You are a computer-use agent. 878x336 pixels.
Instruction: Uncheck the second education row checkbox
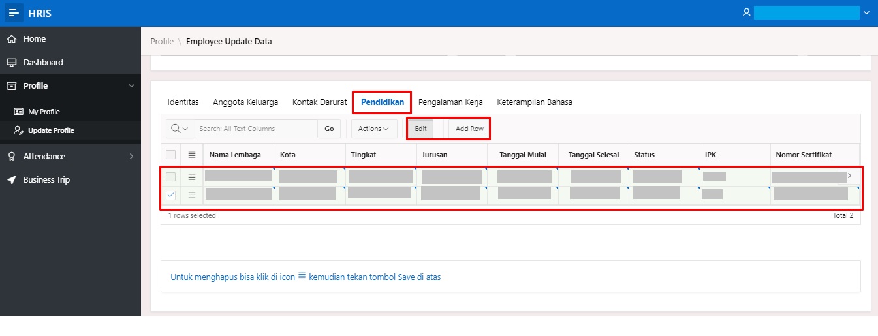pos(170,195)
